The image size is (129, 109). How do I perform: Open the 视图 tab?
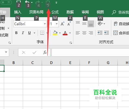click(100, 12)
